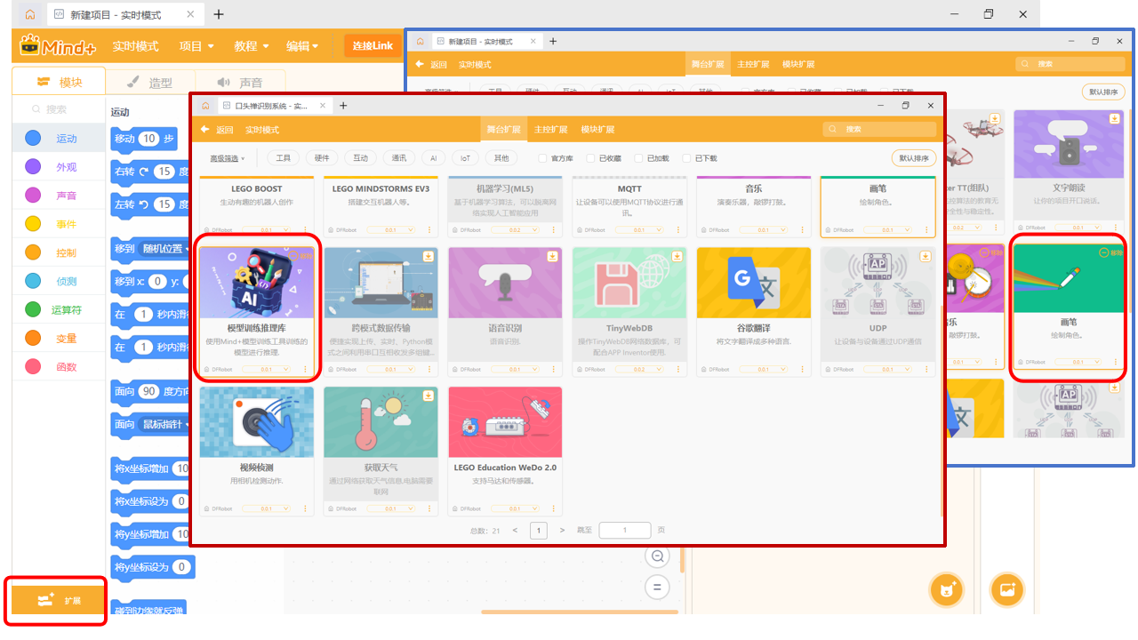Switch to the 主控扩展 tab

[x=550, y=130]
